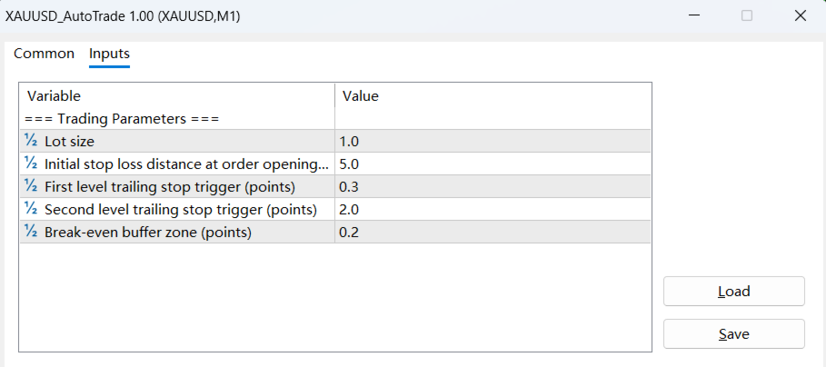Edit the Lot size value 1.0
This screenshot has width=826, height=367.
[491, 141]
